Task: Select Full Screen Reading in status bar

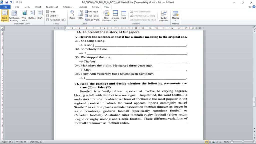Action: (x=210, y=142)
